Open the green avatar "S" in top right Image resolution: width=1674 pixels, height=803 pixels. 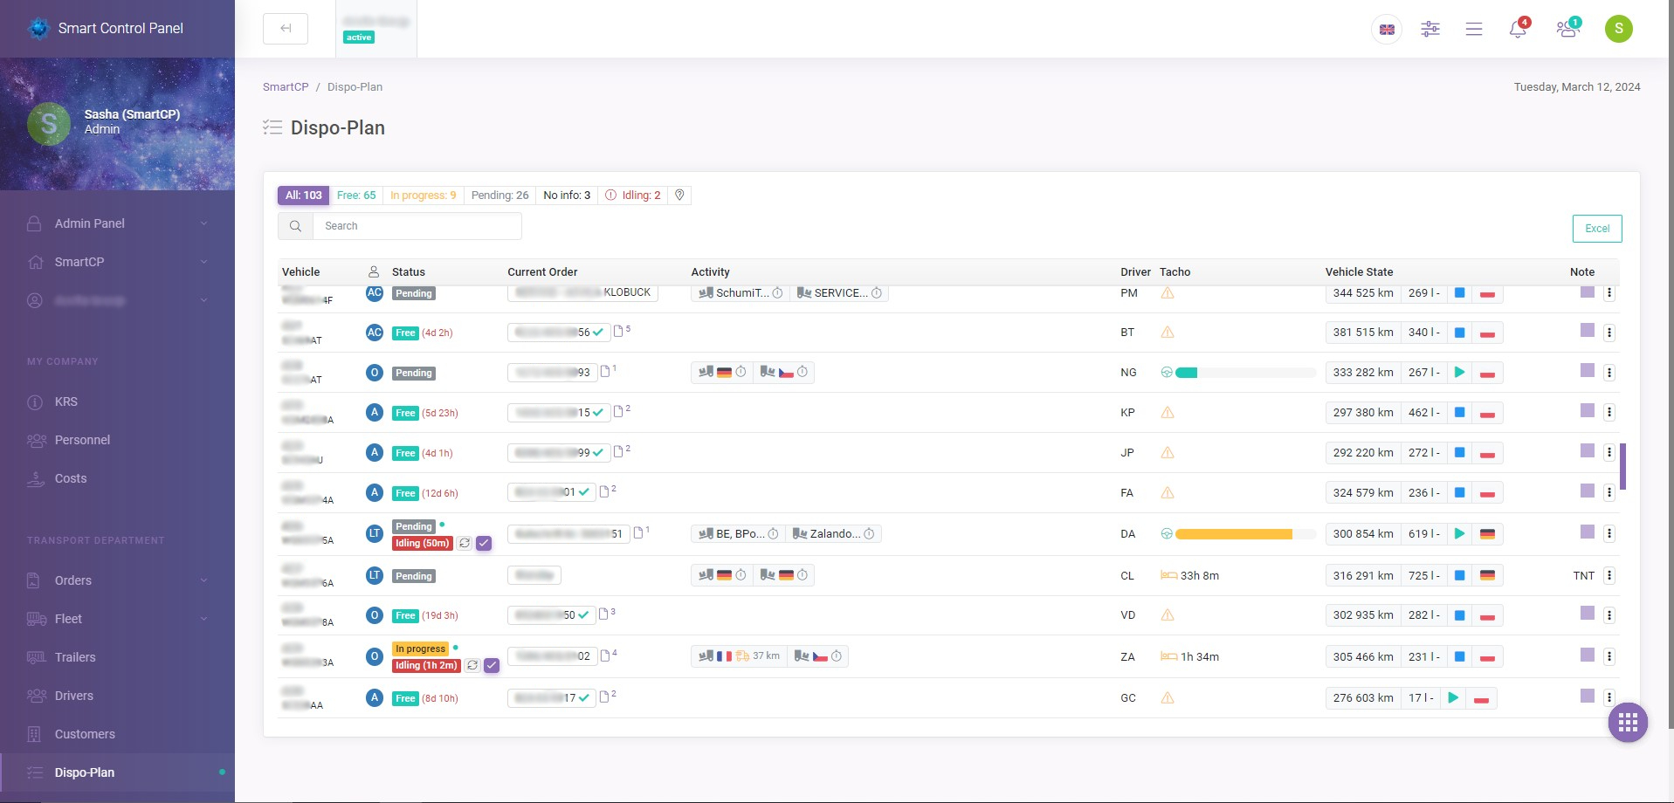[x=1618, y=29]
